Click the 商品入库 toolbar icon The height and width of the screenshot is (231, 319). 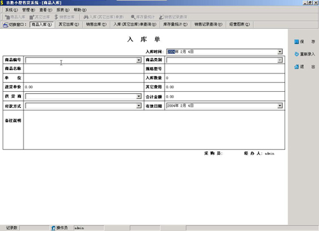point(8,17)
